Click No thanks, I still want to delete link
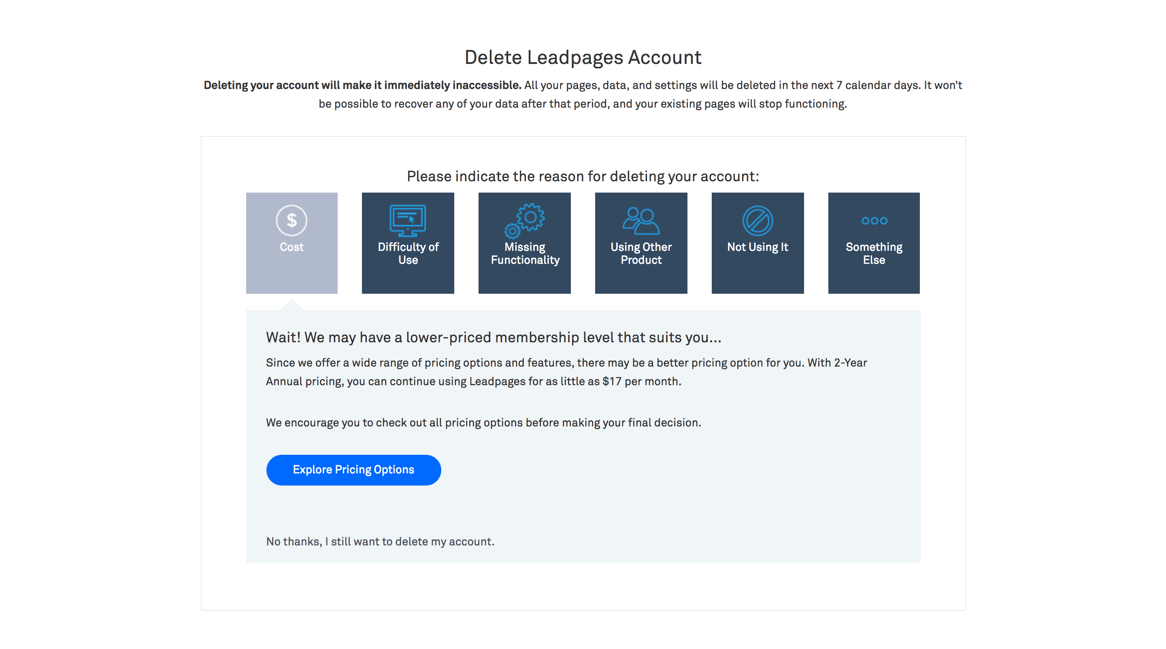 pyautogui.click(x=380, y=541)
